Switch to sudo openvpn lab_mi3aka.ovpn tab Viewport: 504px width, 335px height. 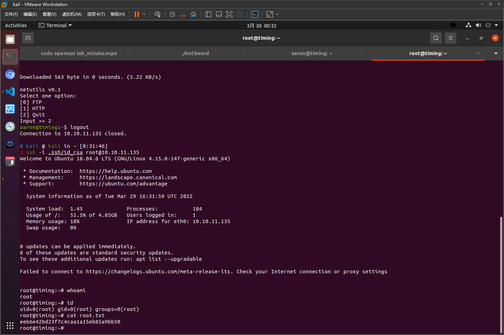pyautogui.click(x=79, y=53)
